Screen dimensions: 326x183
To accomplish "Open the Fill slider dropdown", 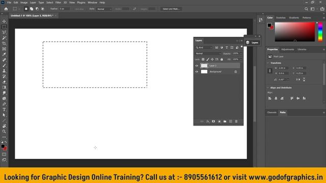I will click(241, 59).
